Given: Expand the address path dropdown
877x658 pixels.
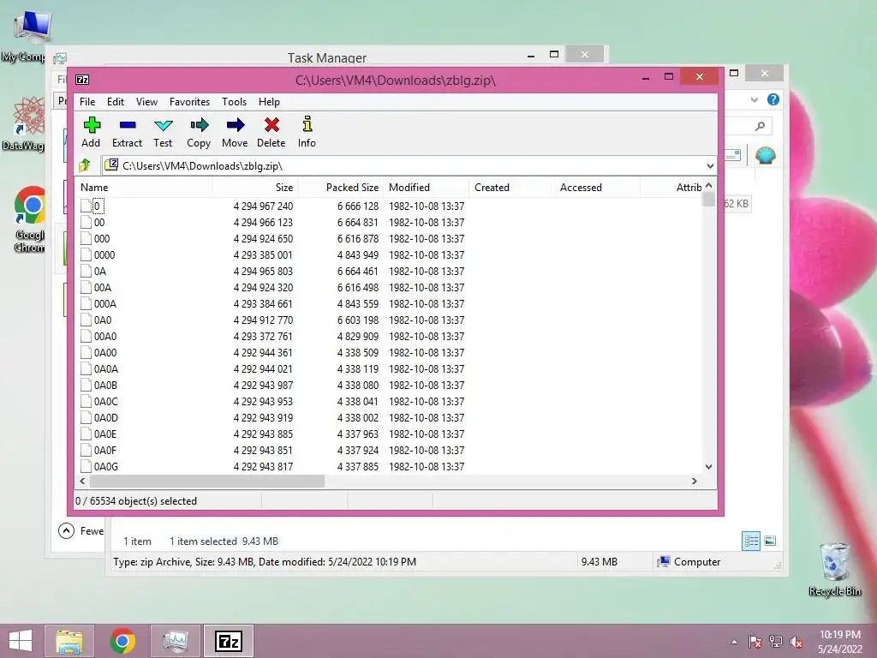Looking at the screenshot, I should pyautogui.click(x=710, y=166).
